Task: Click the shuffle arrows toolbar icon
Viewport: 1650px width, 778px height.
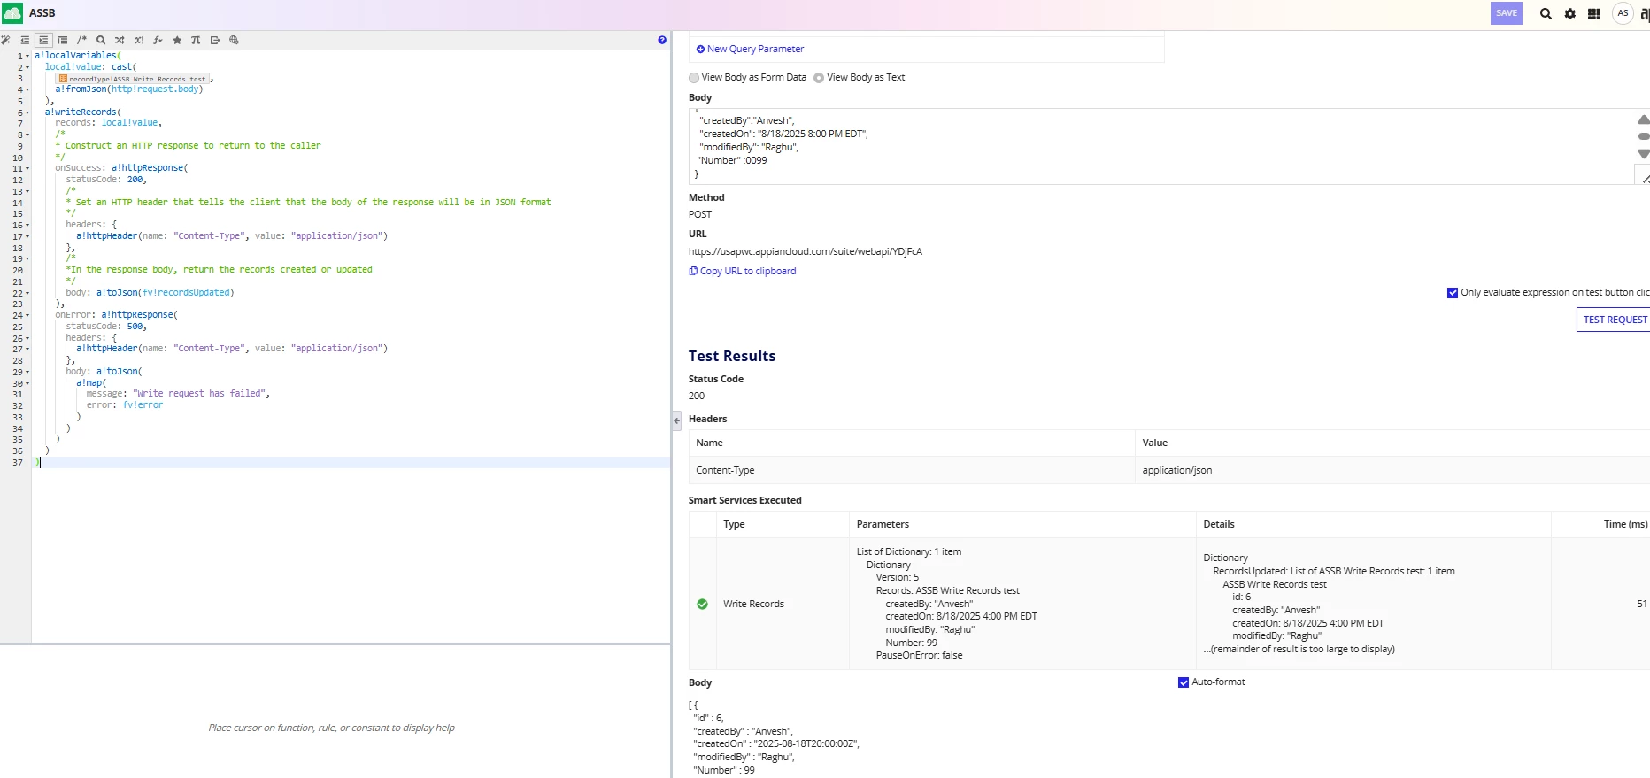Action: 120,40
